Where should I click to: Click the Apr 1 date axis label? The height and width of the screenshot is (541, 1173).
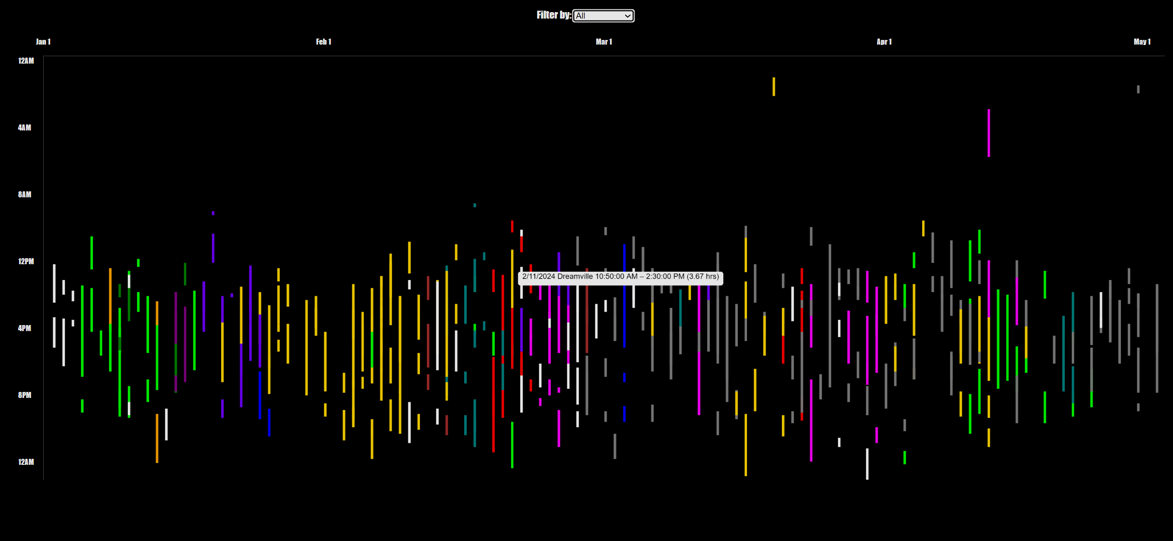884,42
